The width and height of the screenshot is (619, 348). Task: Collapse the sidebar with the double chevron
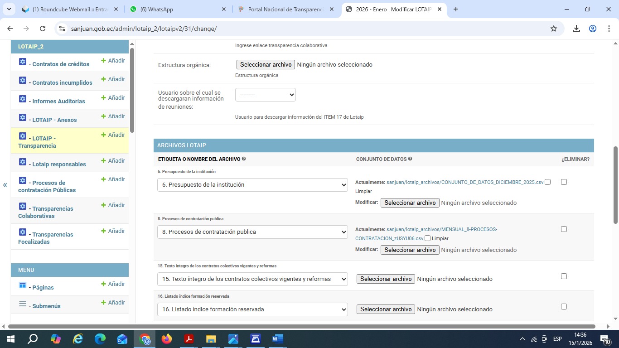(5, 185)
